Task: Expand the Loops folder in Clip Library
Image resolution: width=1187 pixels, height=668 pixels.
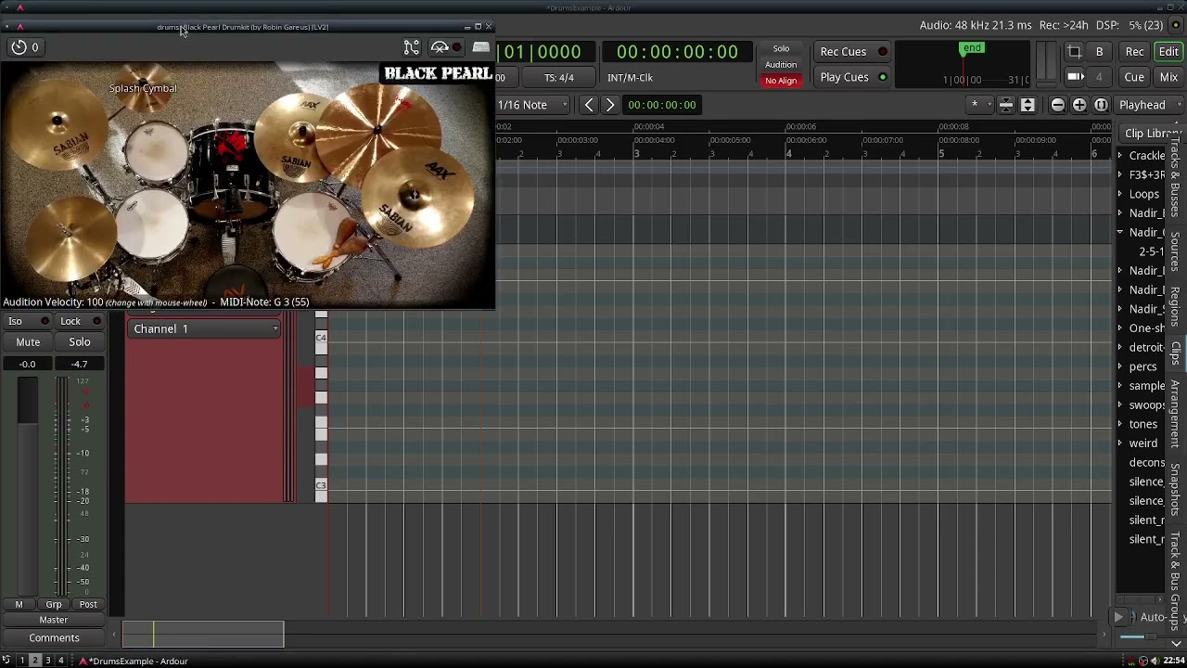Action: coord(1120,194)
